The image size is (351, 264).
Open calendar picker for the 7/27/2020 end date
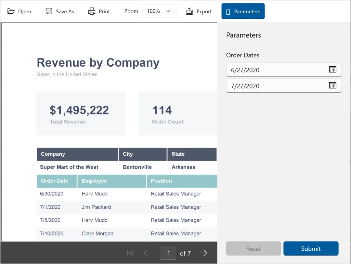pyautogui.click(x=332, y=86)
